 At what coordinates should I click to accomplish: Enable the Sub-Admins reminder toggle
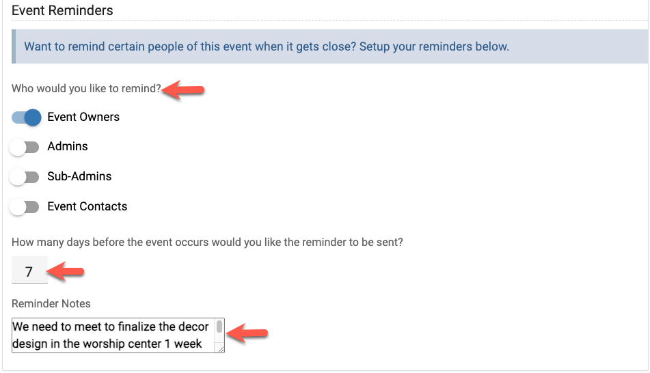pos(25,177)
